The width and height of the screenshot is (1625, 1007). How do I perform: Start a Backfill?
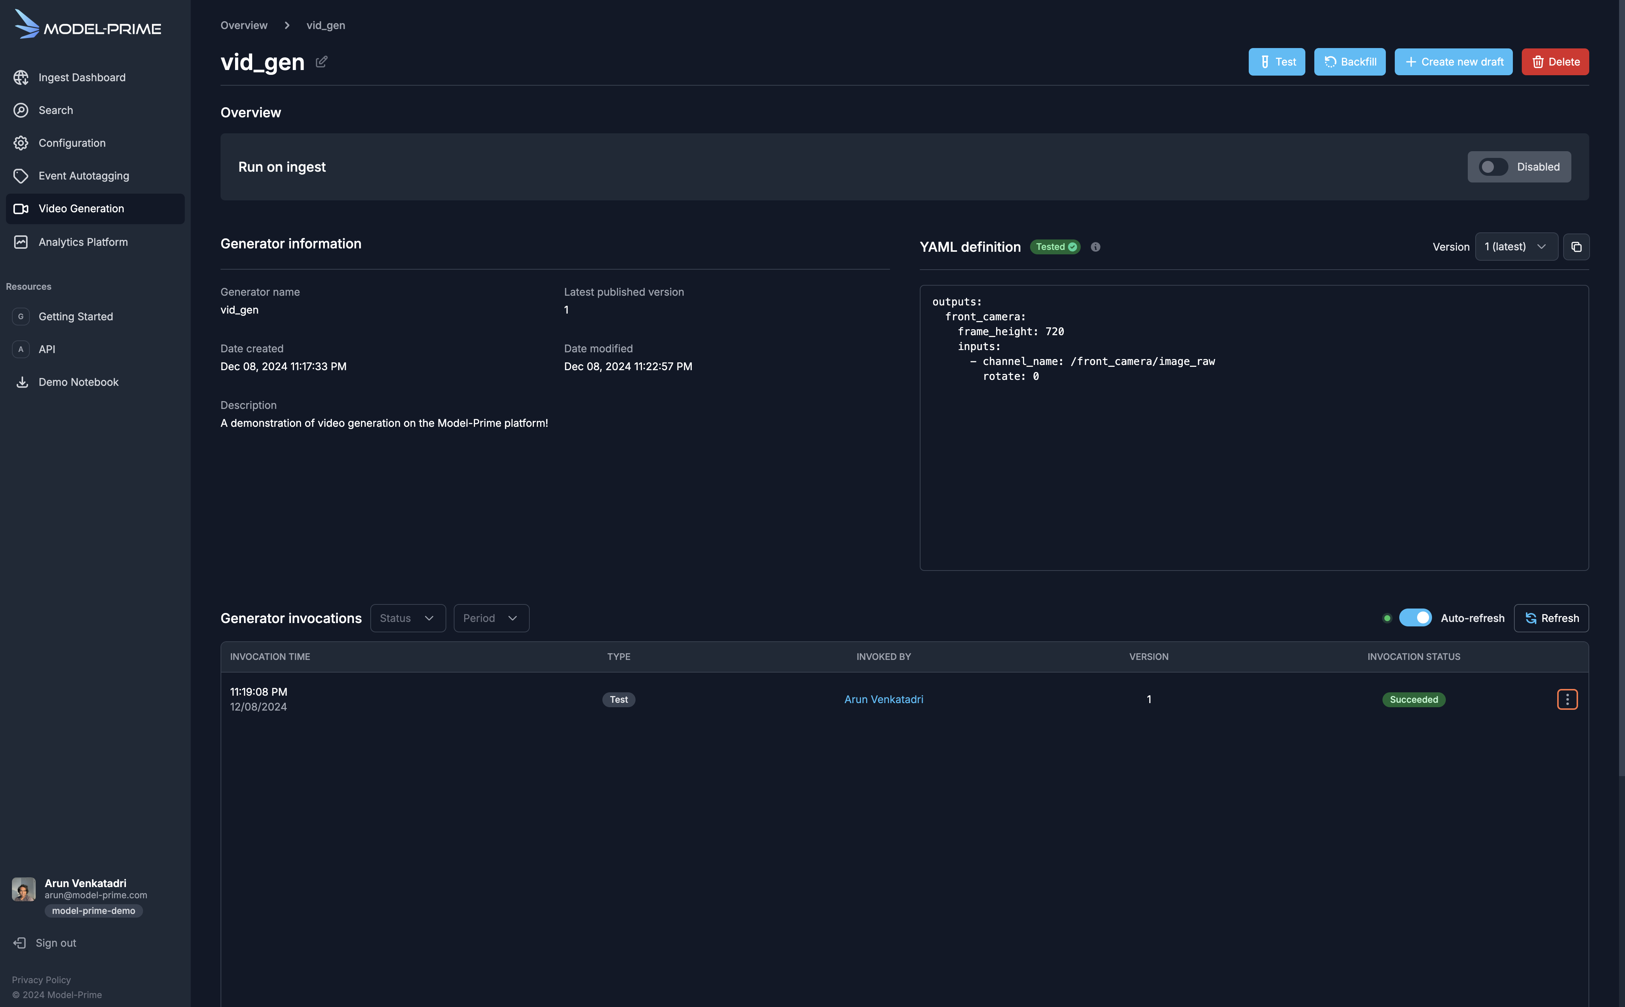pyautogui.click(x=1349, y=62)
